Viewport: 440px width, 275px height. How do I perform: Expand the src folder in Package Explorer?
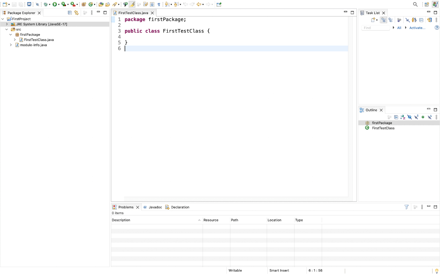(7, 29)
